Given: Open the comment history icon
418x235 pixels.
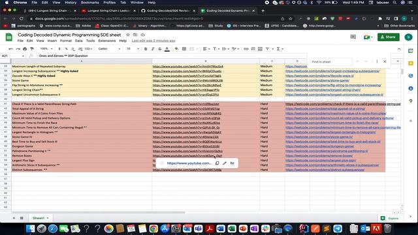Looking at the screenshot, I should pyautogui.click(x=353, y=37).
